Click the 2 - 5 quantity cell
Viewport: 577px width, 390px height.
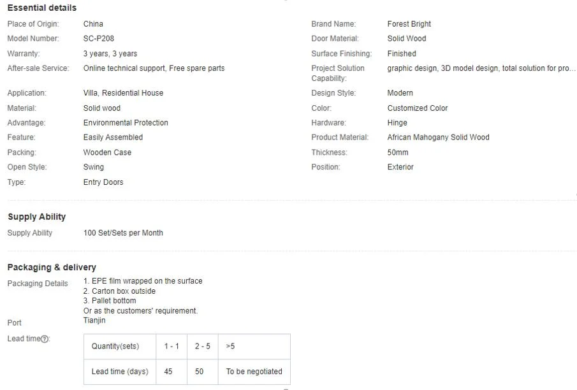click(x=203, y=346)
